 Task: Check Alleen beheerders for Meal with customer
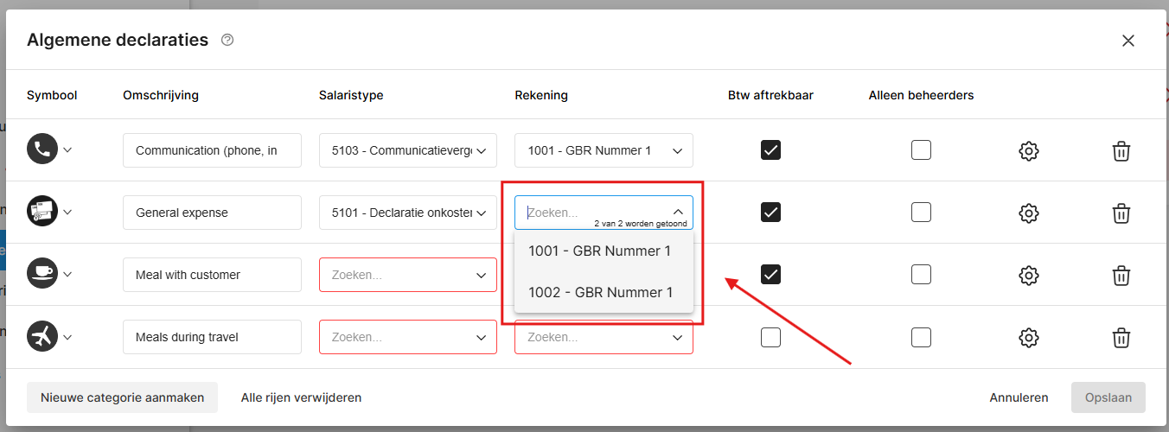pyautogui.click(x=921, y=275)
